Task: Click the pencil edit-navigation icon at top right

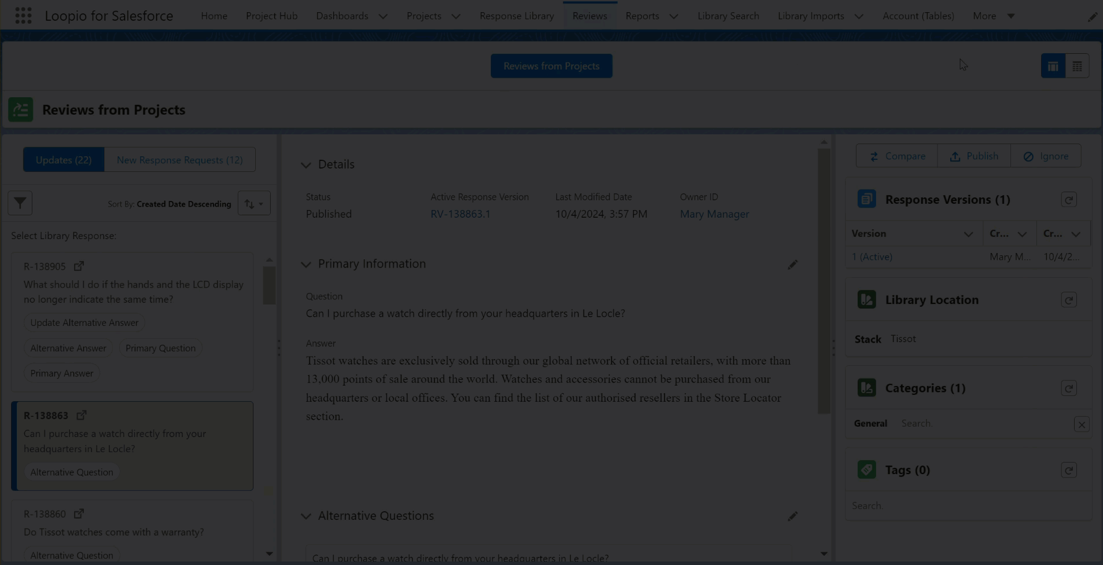Action: tap(1092, 17)
